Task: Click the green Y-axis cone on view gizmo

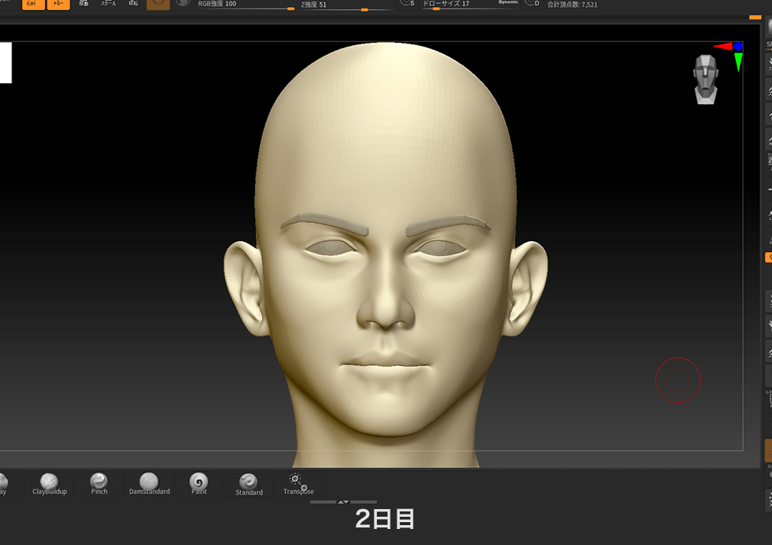Action: (x=738, y=62)
